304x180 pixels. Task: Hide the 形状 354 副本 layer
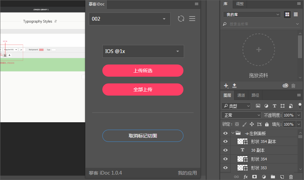(225, 141)
